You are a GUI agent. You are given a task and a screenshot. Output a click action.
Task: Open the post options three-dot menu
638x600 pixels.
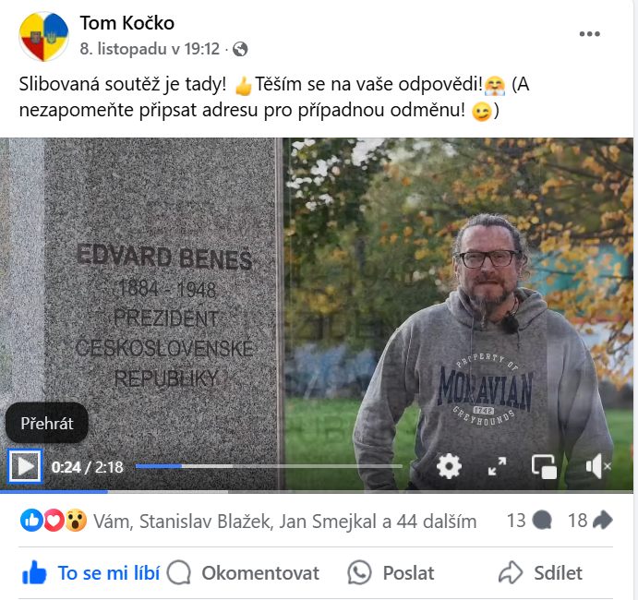(x=590, y=34)
